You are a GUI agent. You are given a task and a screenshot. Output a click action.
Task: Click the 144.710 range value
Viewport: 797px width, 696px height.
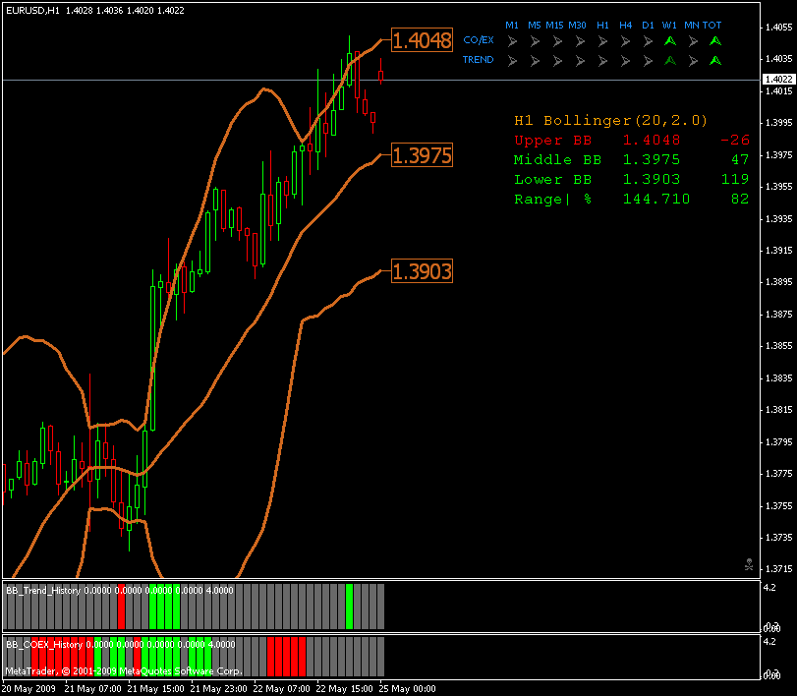pos(656,199)
